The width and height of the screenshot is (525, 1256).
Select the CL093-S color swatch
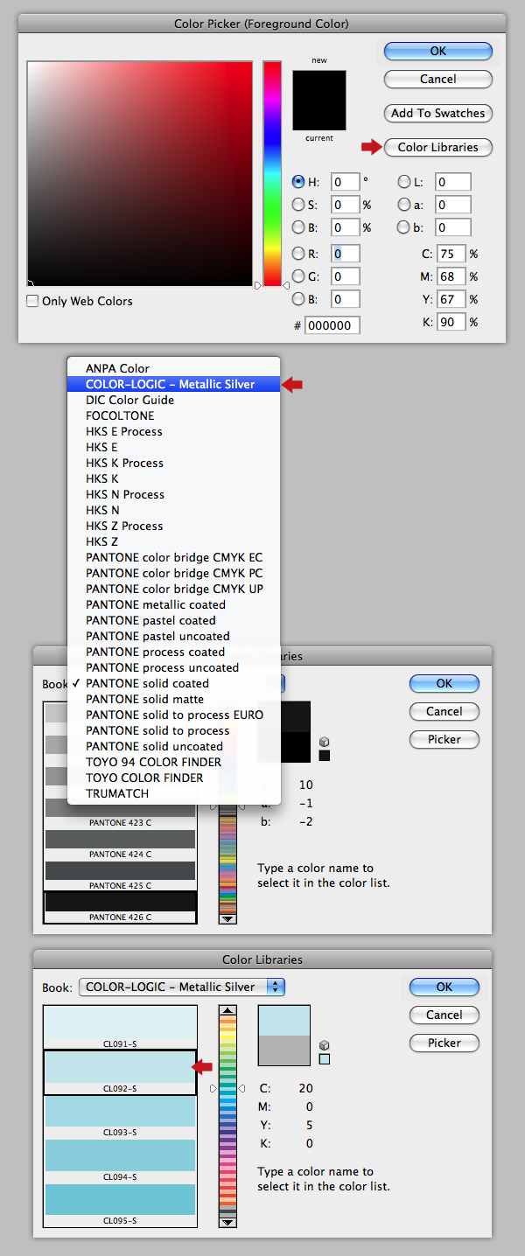(120, 1117)
